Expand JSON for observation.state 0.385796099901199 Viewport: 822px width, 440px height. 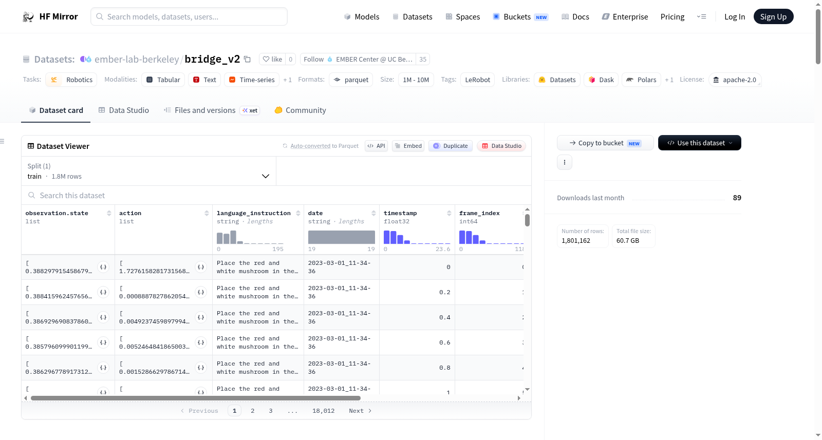coord(103,342)
